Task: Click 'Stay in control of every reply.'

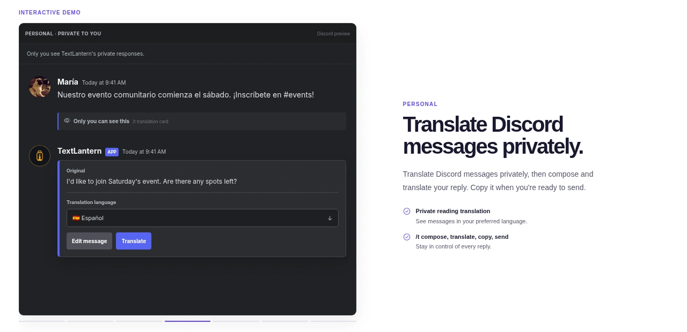Action: [x=454, y=246]
